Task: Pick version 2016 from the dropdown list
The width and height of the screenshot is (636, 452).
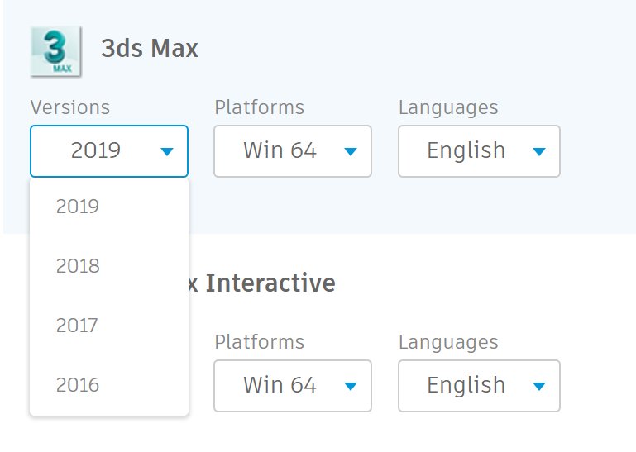Action: 109,385
